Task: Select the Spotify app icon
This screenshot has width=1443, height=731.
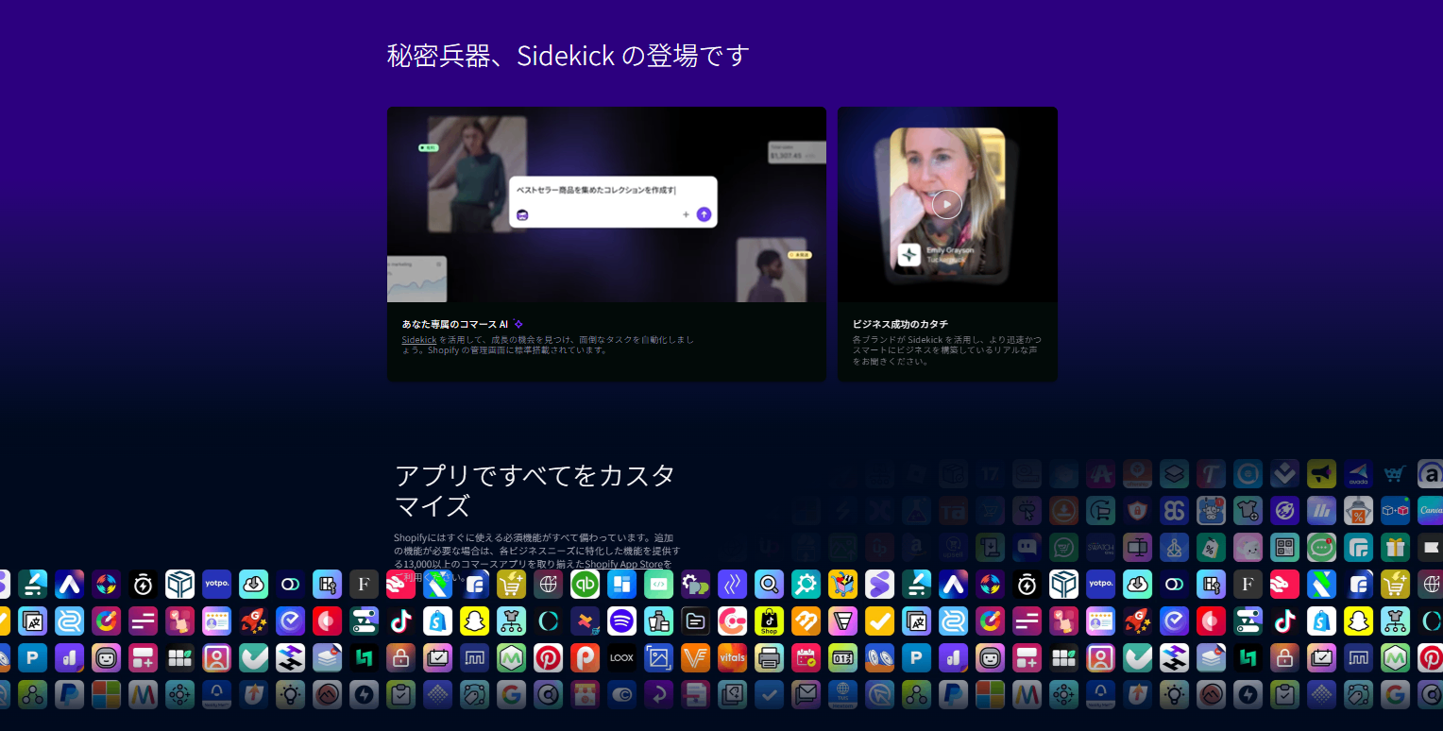Action: [622, 620]
